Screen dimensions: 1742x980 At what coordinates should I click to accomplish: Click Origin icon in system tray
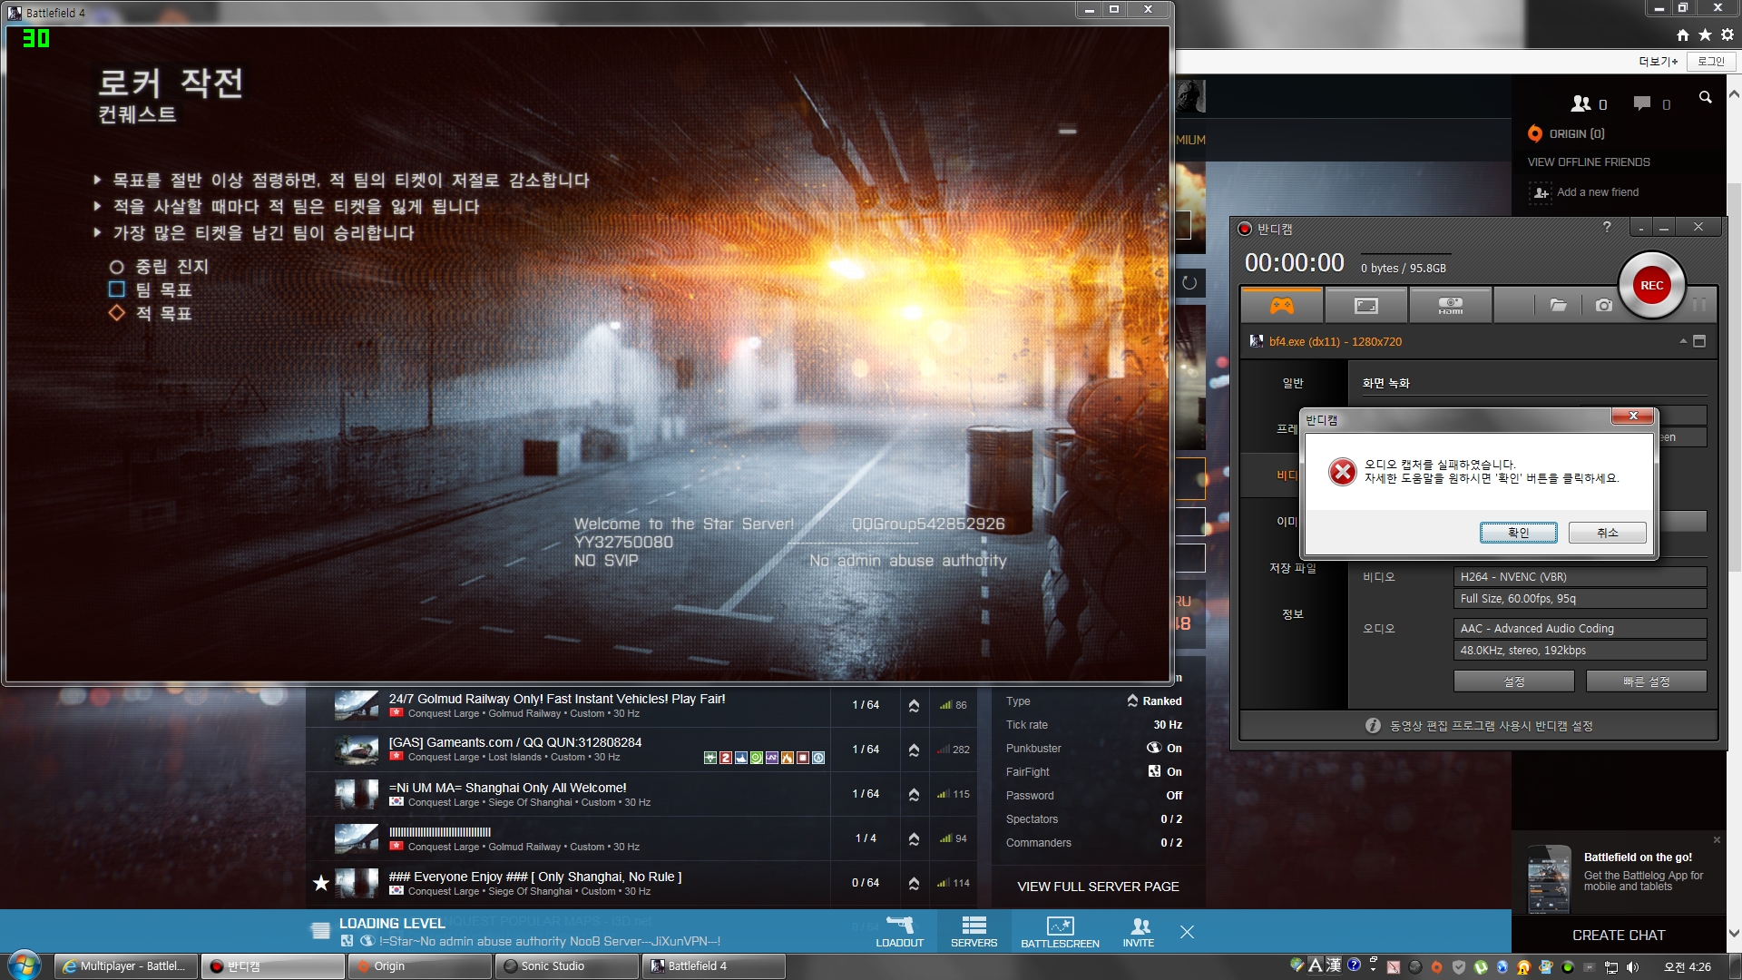point(1436,966)
